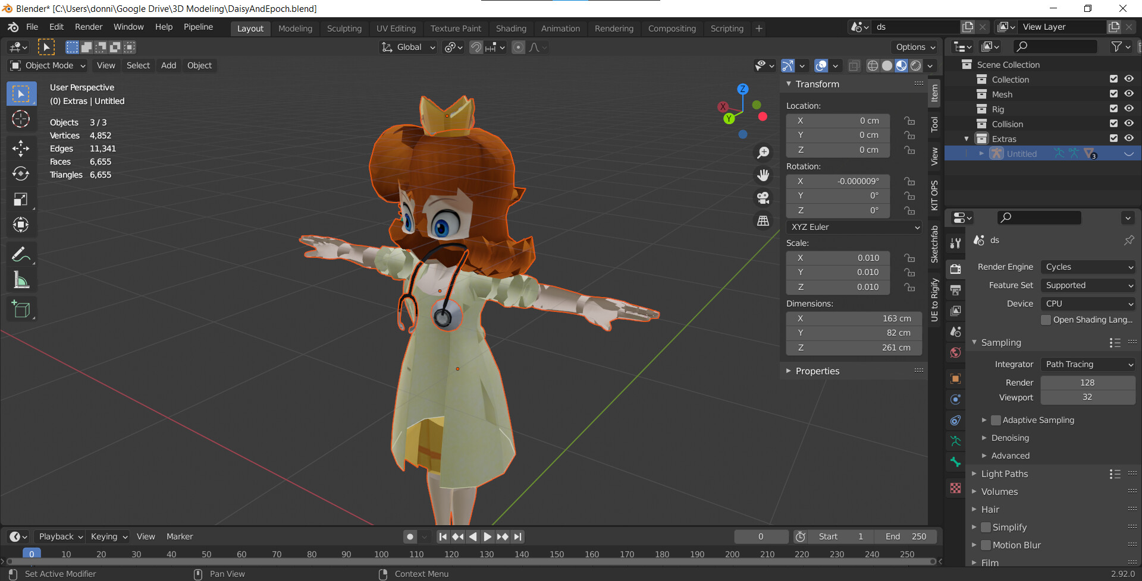Open the XYZ Euler rotation mode dropdown
The width and height of the screenshot is (1142, 581).
854,227
